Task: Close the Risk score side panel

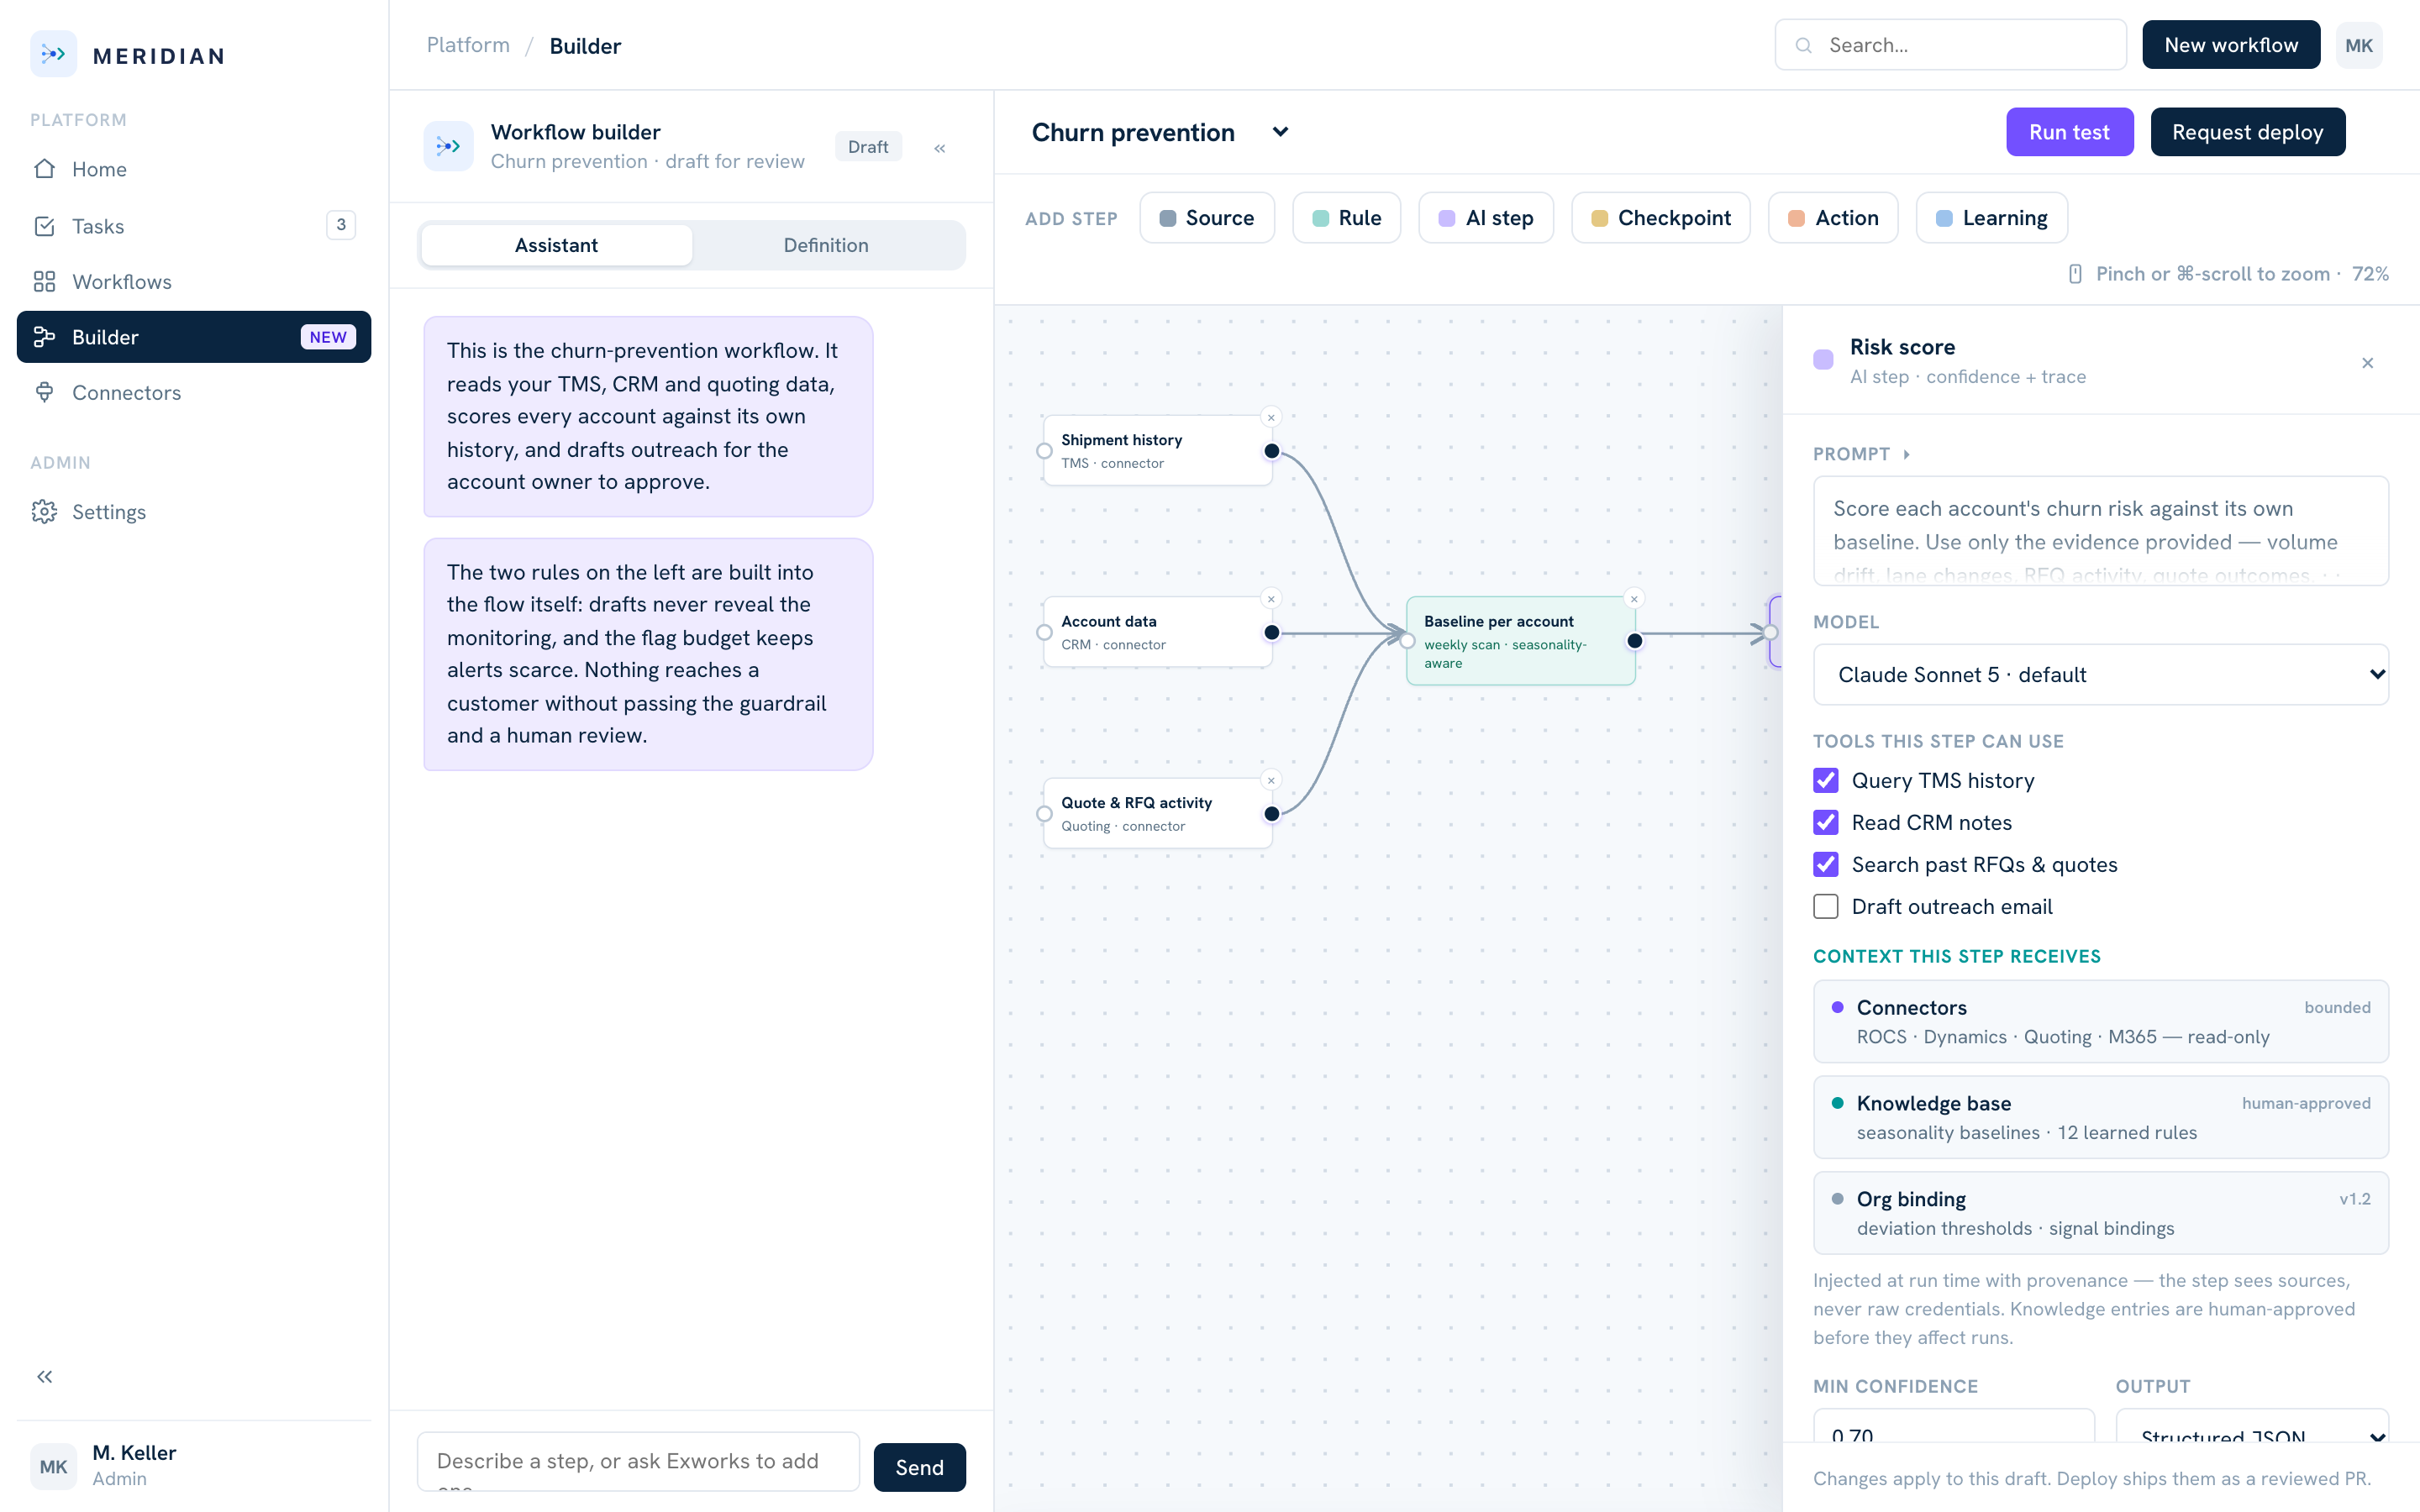Action: 2367,363
